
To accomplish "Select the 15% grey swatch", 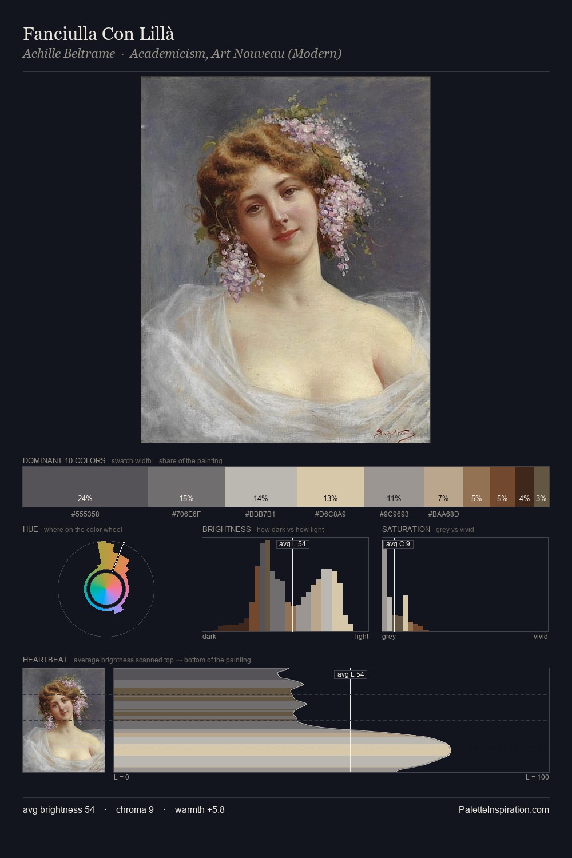I will tap(186, 487).
